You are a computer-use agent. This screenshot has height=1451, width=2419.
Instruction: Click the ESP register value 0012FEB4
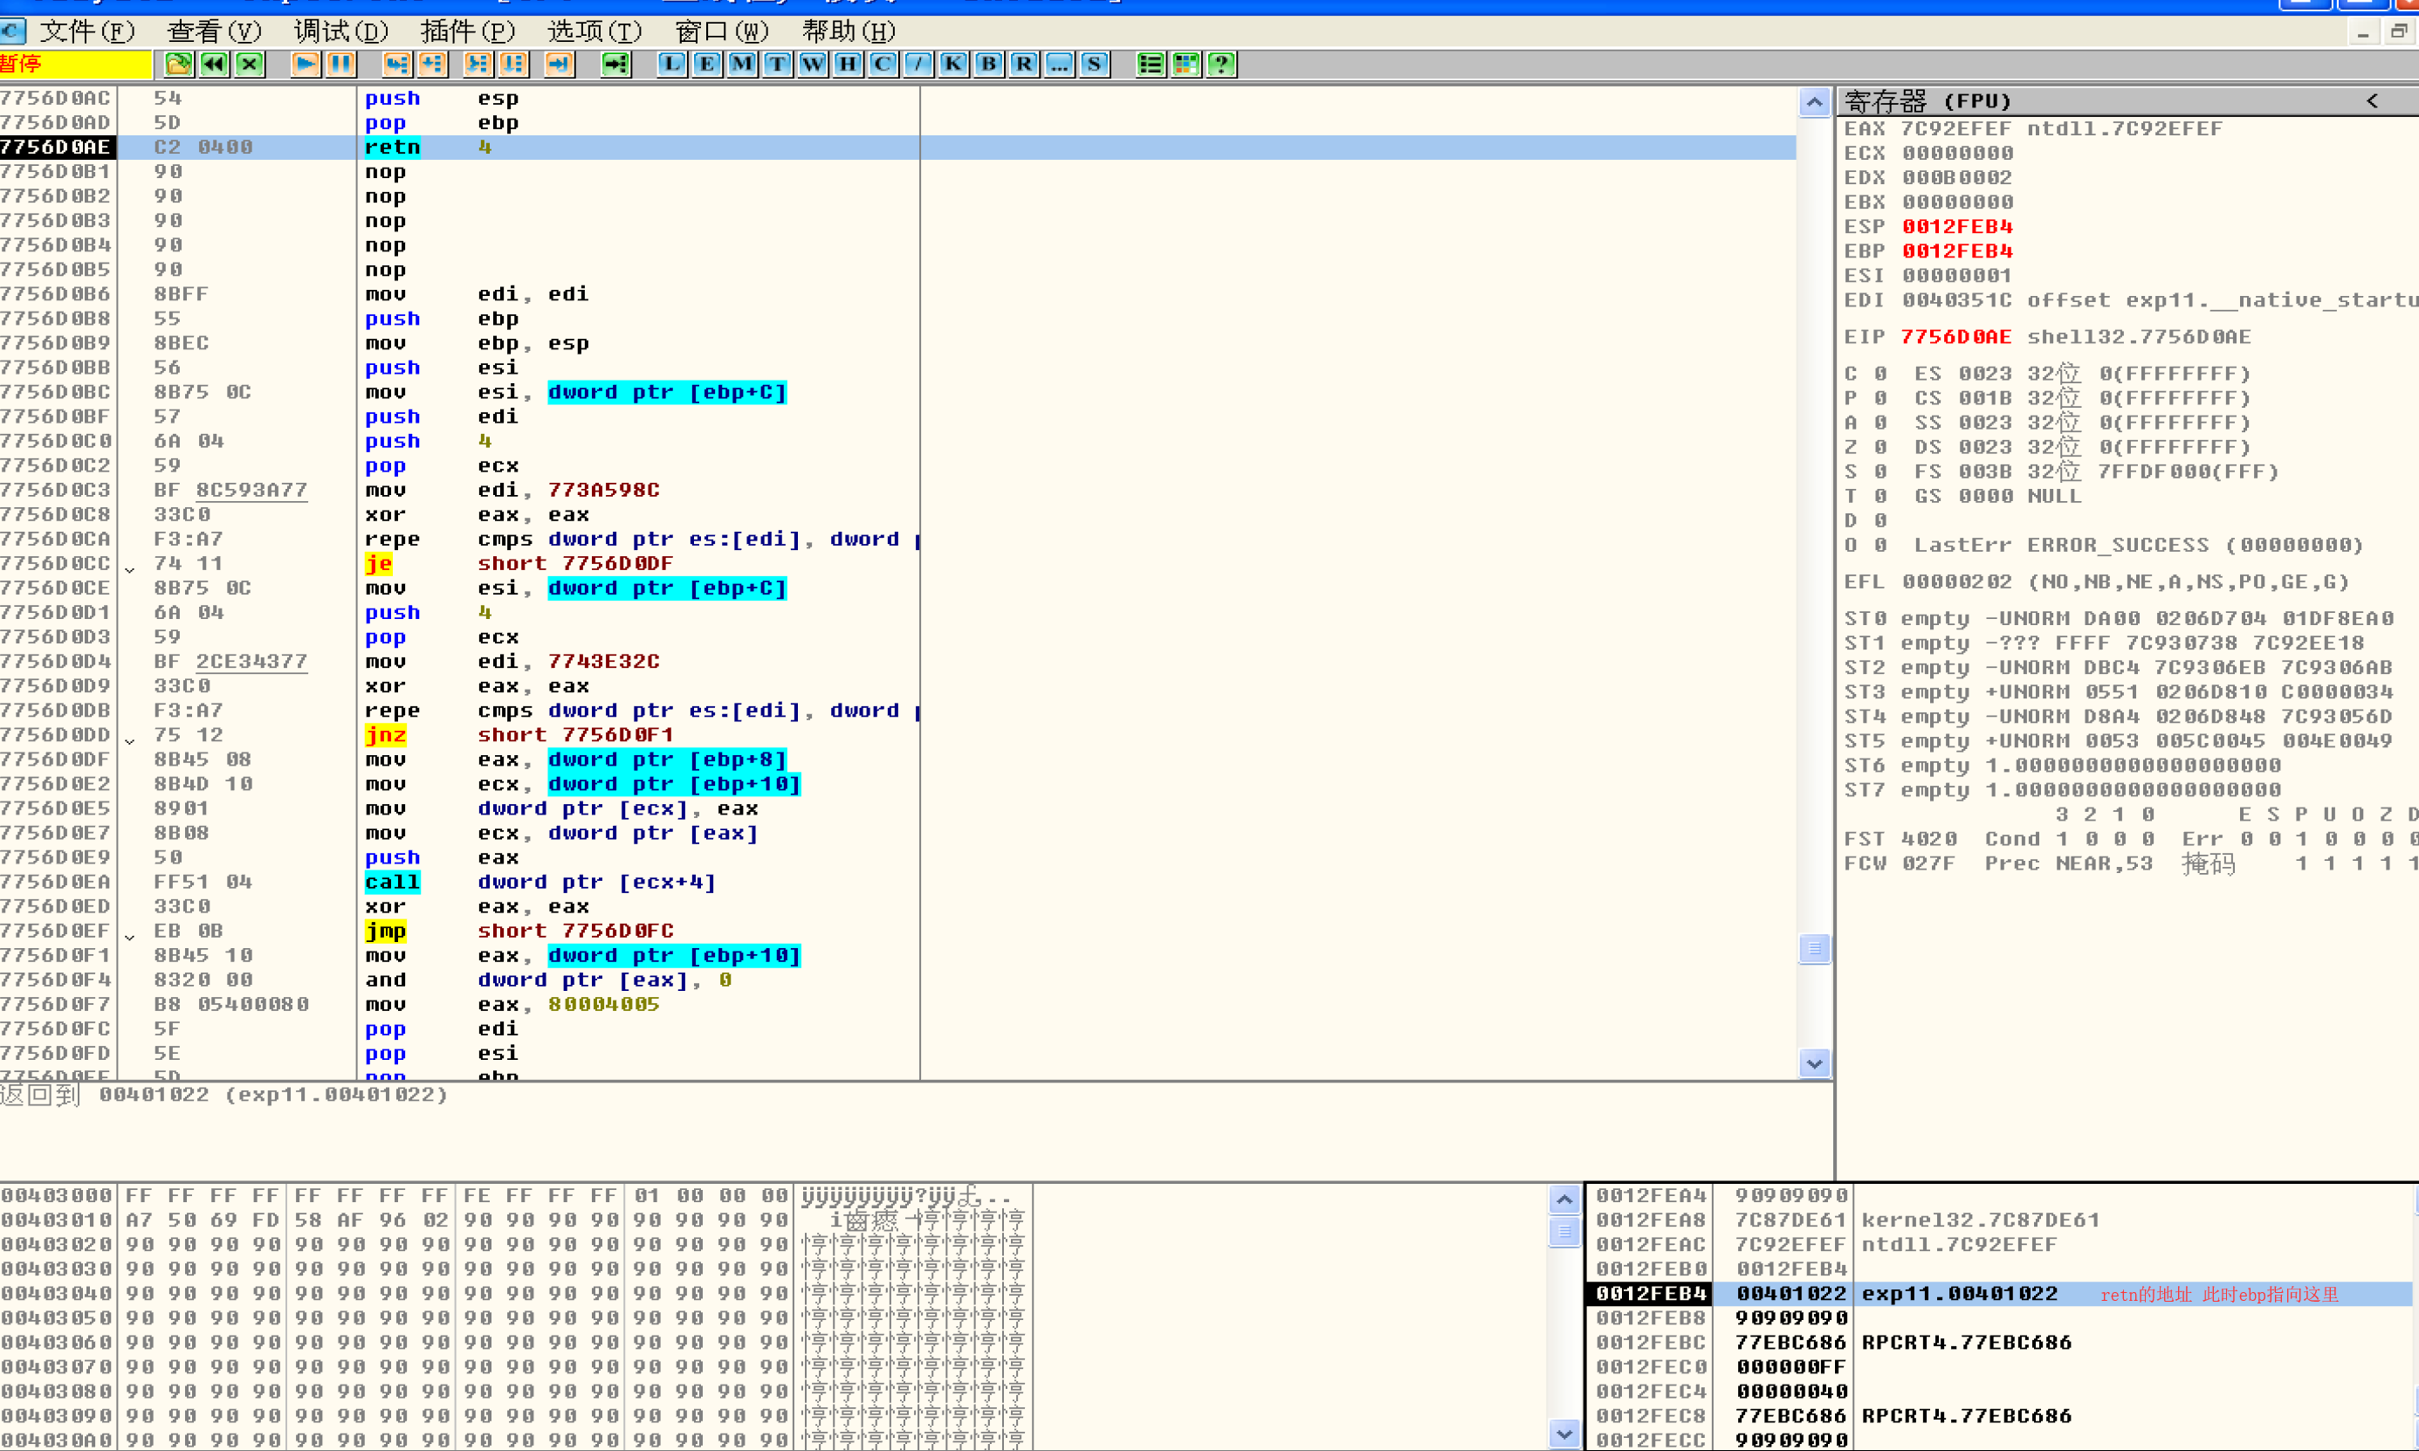(x=1956, y=227)
